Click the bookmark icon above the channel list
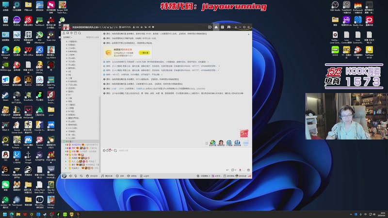 pos(76,33)
